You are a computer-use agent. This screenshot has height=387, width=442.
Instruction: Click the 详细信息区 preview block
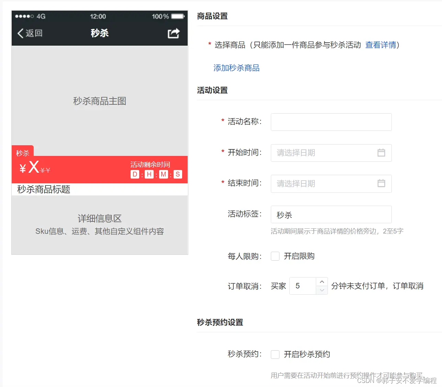point(100,225)
